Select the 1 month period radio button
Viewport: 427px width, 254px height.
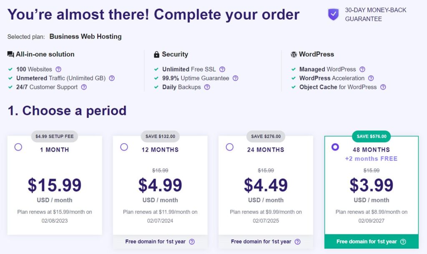(18, 147)
